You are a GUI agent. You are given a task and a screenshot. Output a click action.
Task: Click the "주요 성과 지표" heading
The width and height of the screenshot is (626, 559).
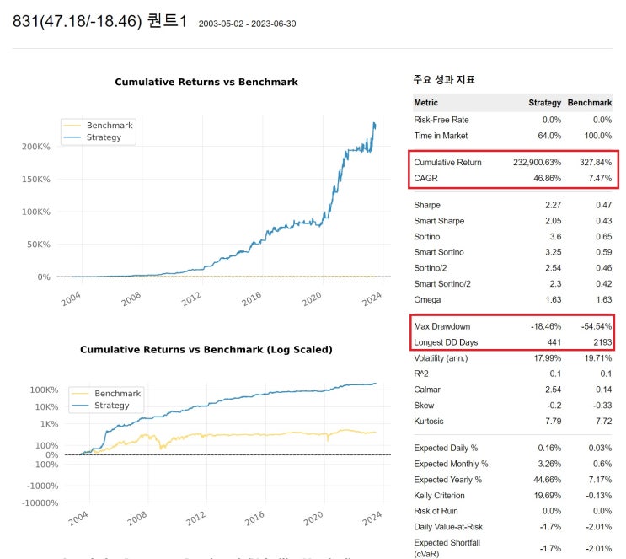[444, 79]
